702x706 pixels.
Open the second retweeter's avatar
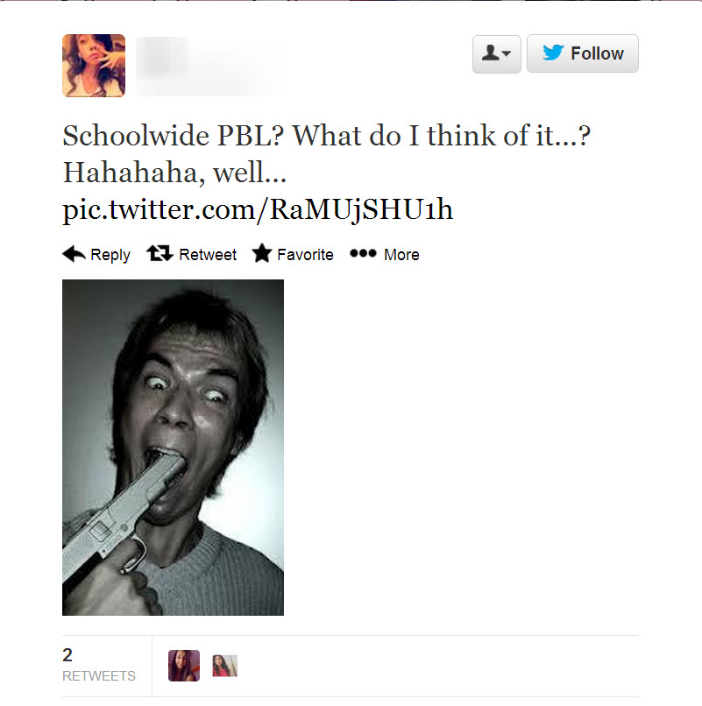[x=225, y=666]
